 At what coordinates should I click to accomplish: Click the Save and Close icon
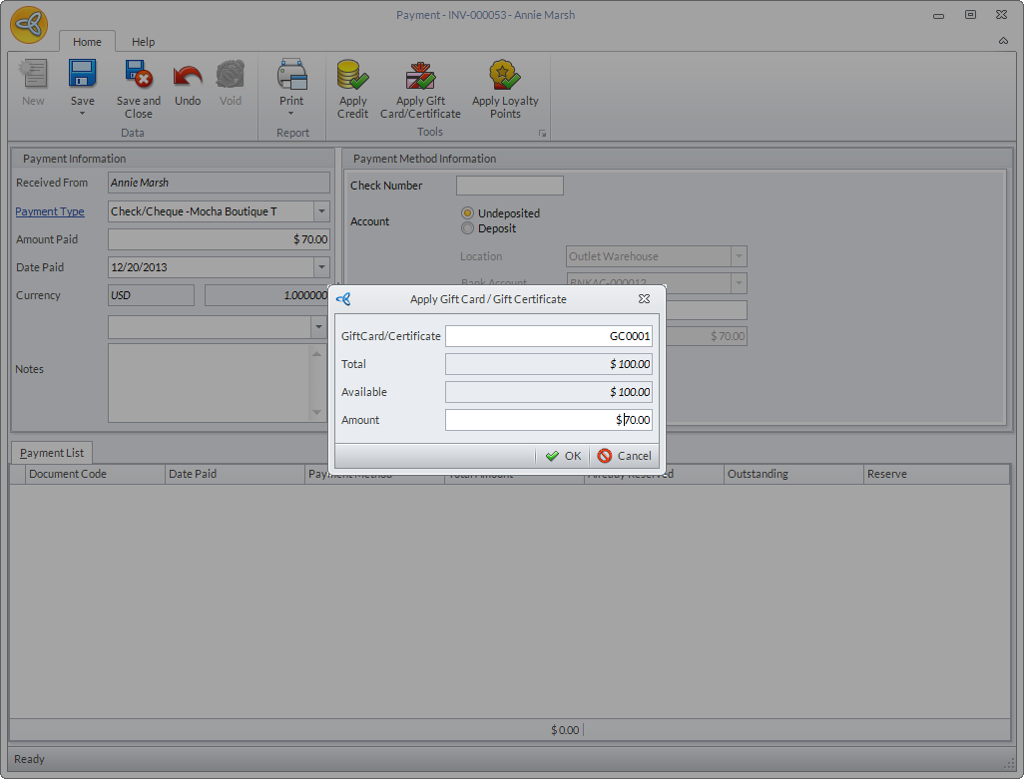pyautogui.click(x=138, y=75)
